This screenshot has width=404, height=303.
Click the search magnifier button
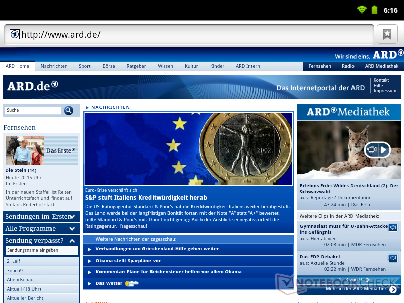point(69,110)
